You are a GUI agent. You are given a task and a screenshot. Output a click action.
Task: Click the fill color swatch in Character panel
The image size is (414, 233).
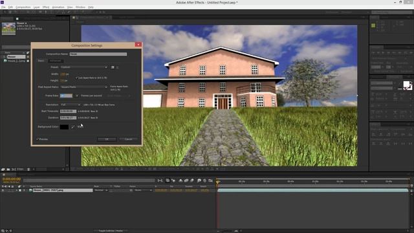pyautogui.click(x=406, y=84)
